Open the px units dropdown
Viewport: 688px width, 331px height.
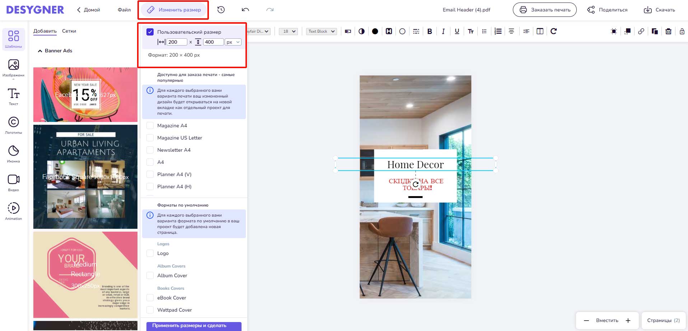[x=233, y=42]
